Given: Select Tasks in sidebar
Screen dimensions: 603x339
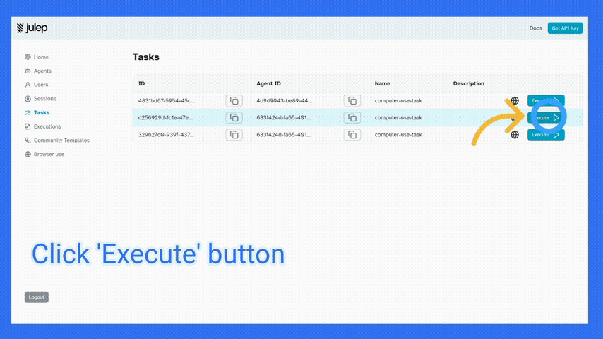Looking at the screenshot, I should coord(42,112).
